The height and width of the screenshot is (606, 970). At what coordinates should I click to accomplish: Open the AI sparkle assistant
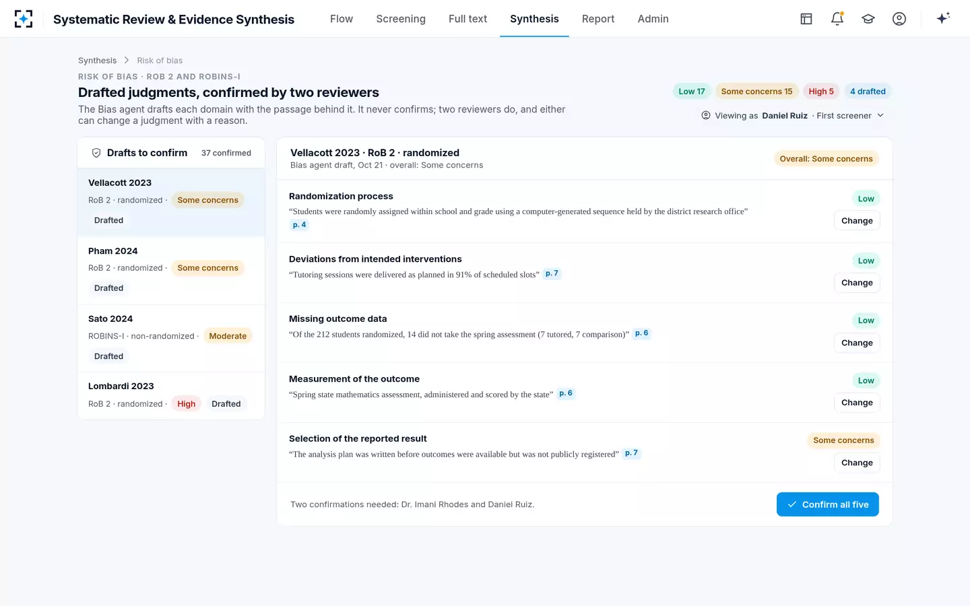(943, 18)
